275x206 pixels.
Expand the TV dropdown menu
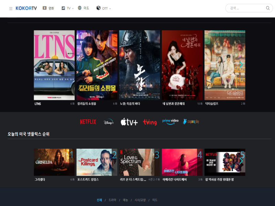68,8
